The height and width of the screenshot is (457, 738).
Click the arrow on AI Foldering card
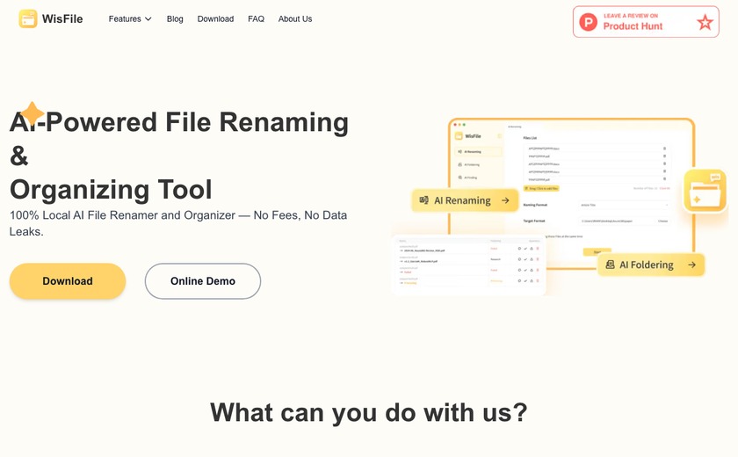(x=692, y=265)
